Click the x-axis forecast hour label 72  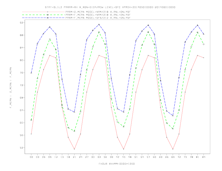179,157
